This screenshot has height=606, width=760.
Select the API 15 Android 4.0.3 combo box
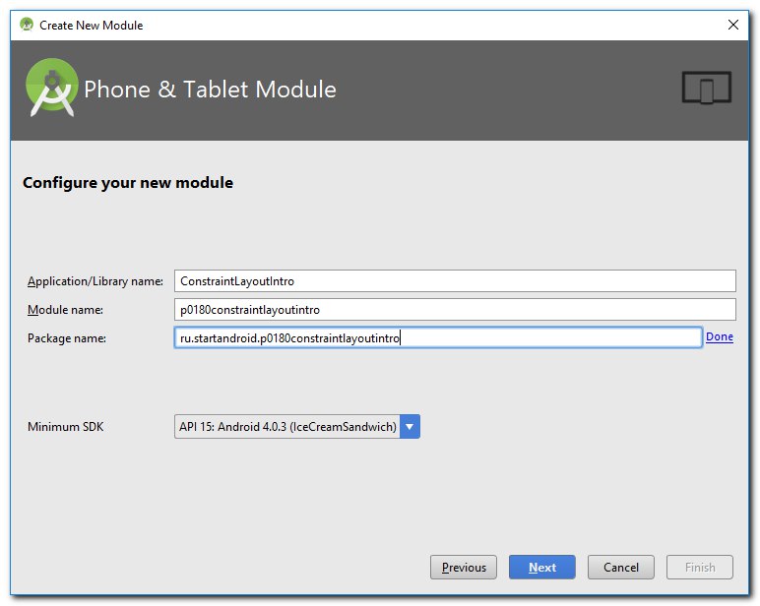(x=296, y=427)
